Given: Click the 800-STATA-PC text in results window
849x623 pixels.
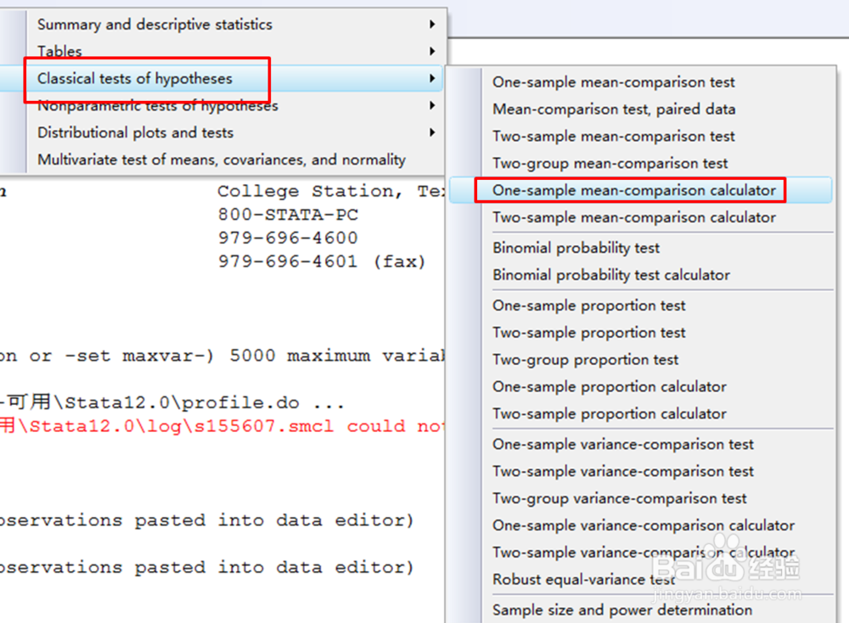Looking at the screenshot, I should [x=288, y=215].
